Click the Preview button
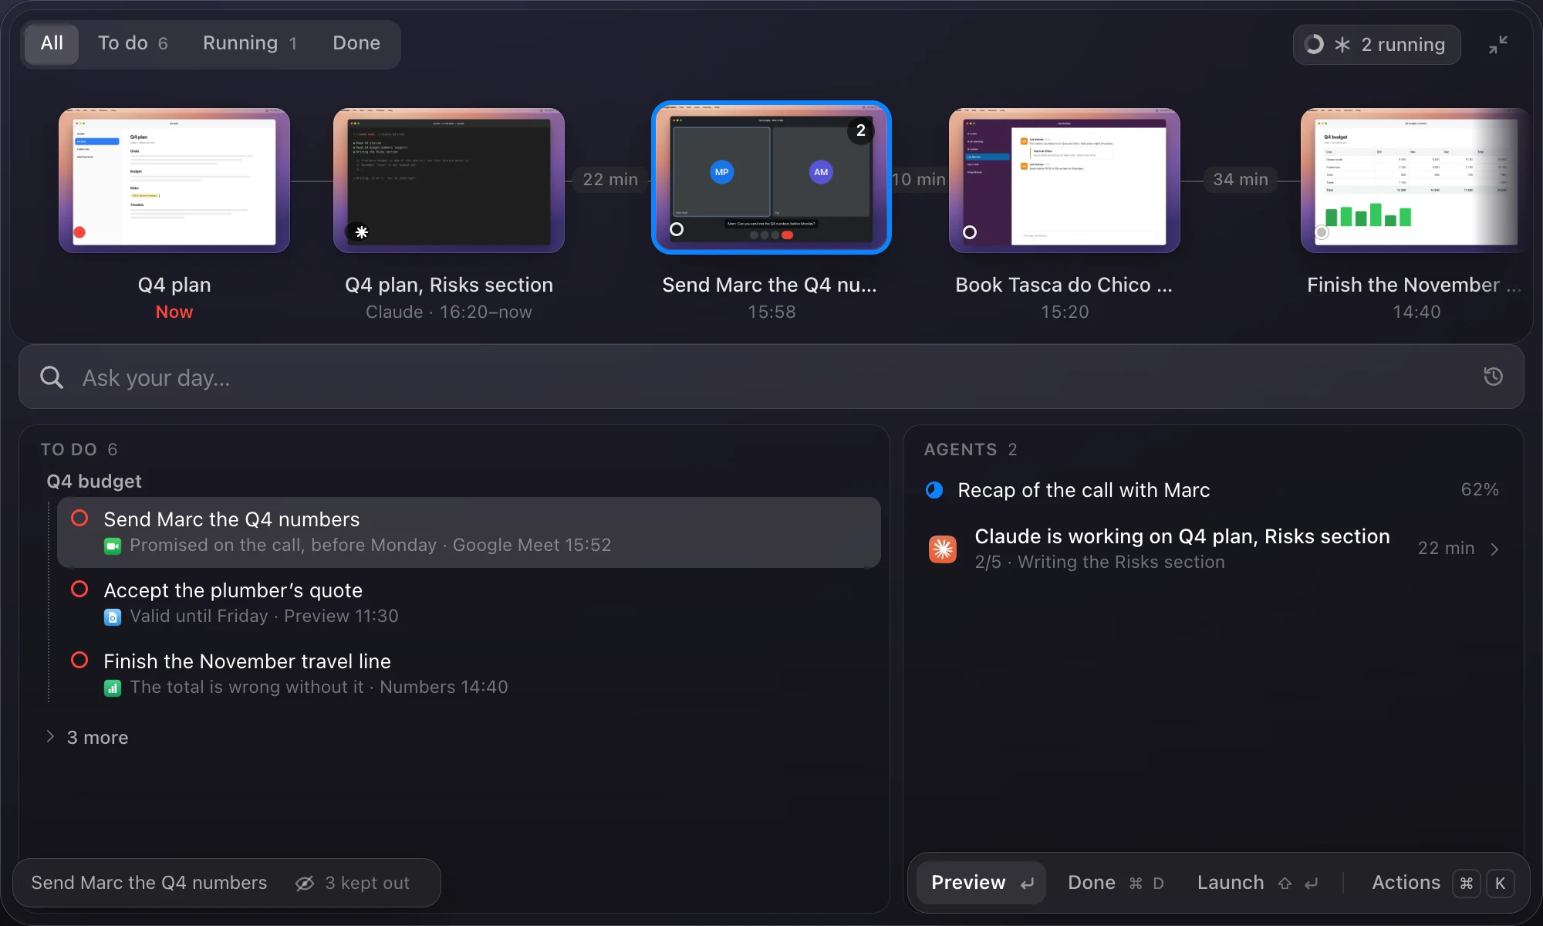The width and height of the screenshot is (1543, 926). pyautogui.click(x=981, y=883)
